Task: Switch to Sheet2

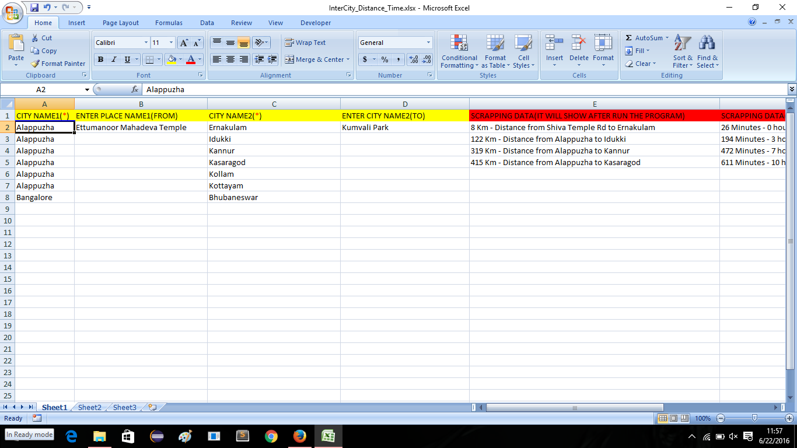Action: [x=89, y=407]
